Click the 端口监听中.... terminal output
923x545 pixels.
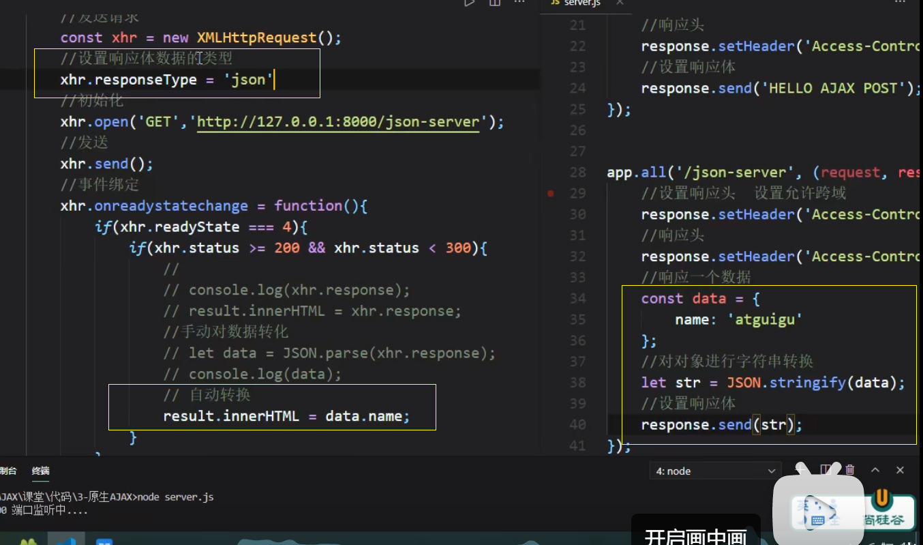pyautogui.click(x=50, y=510)
